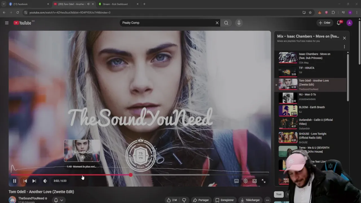The width and height of the screenshot is (361, 203).
Task: Close the Facebook tab
Action: click(x=48, y=4)
